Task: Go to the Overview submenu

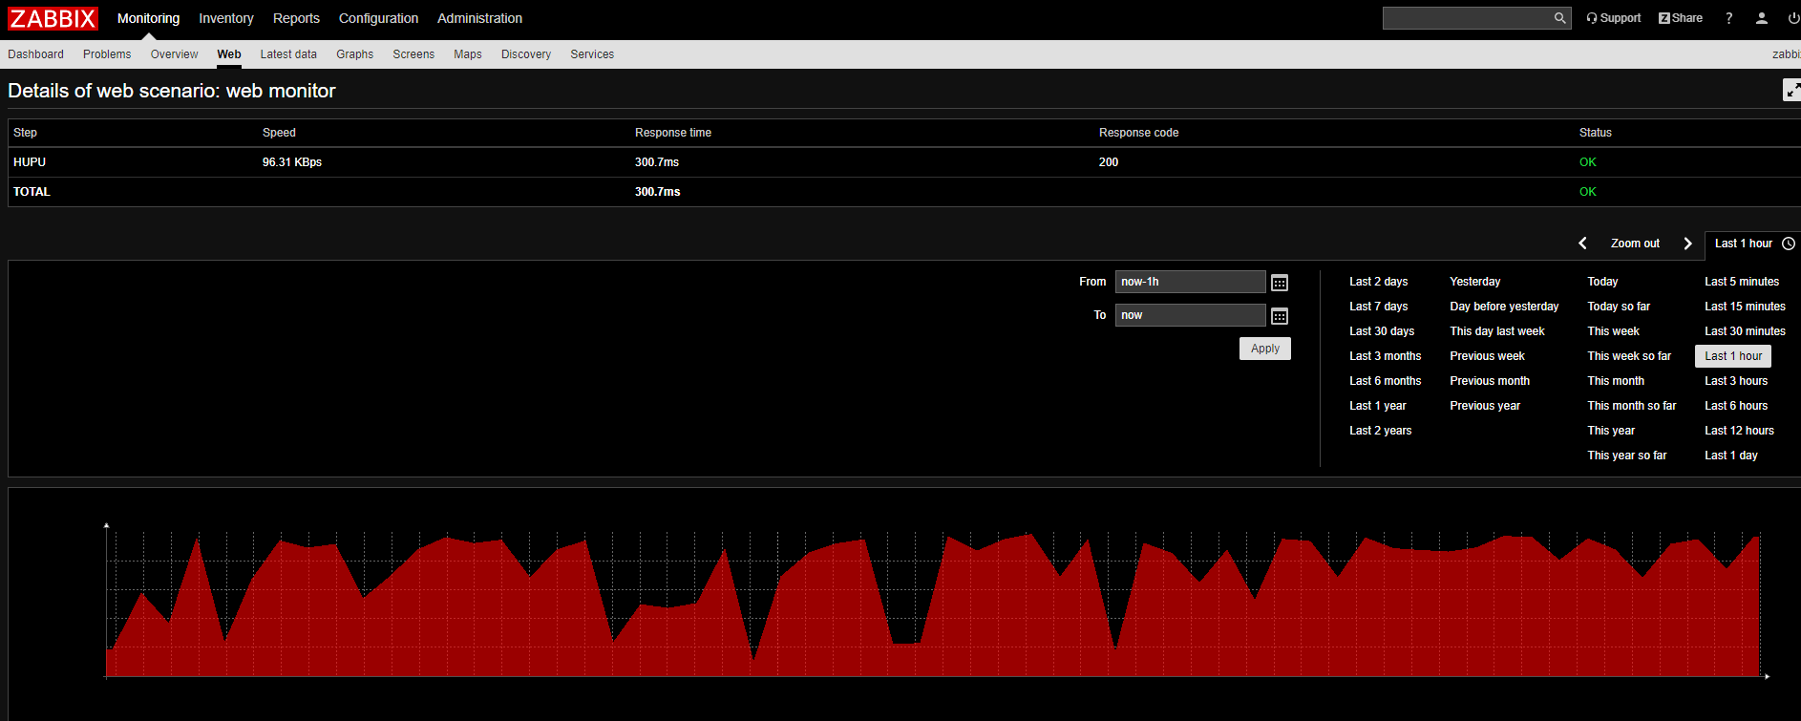Action: (x=174, y=54)
